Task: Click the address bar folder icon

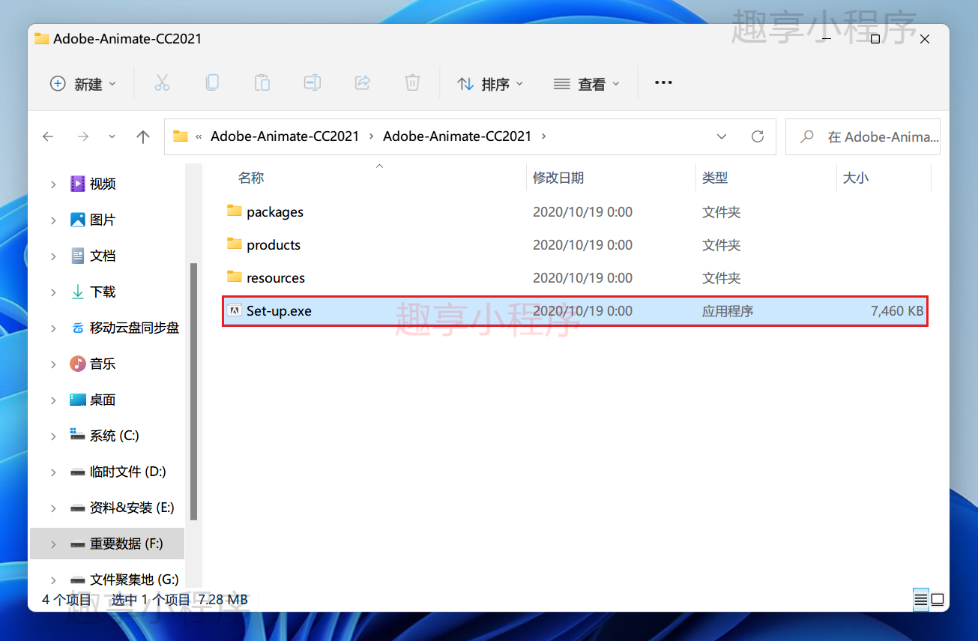Action: tap(180, 136)
